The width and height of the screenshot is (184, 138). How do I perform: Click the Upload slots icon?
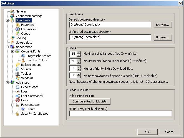point(12,42)
